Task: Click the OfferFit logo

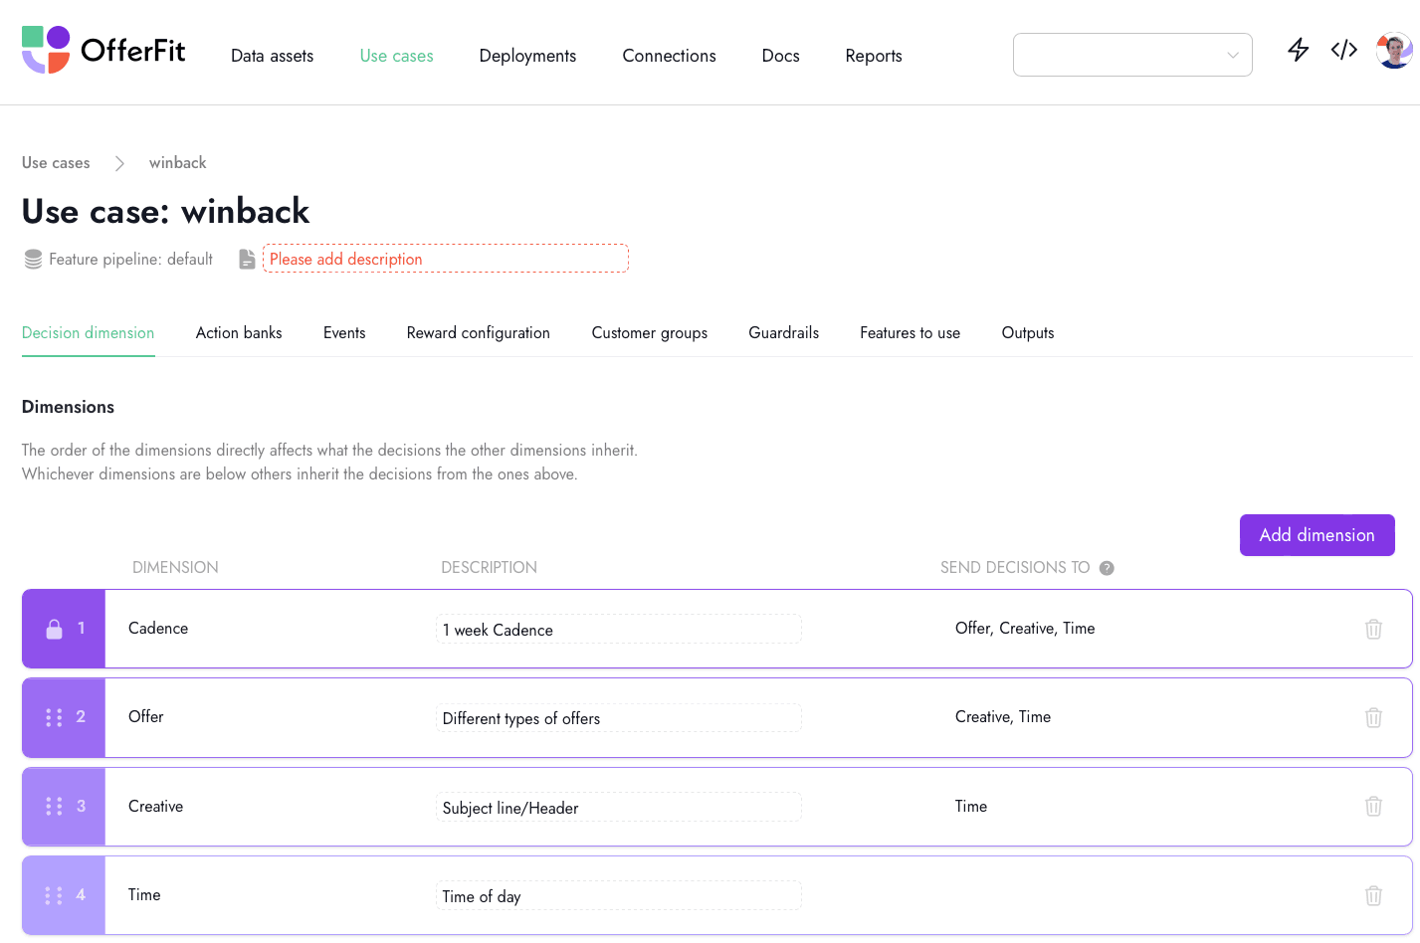Action: click(x=103, y=50)
